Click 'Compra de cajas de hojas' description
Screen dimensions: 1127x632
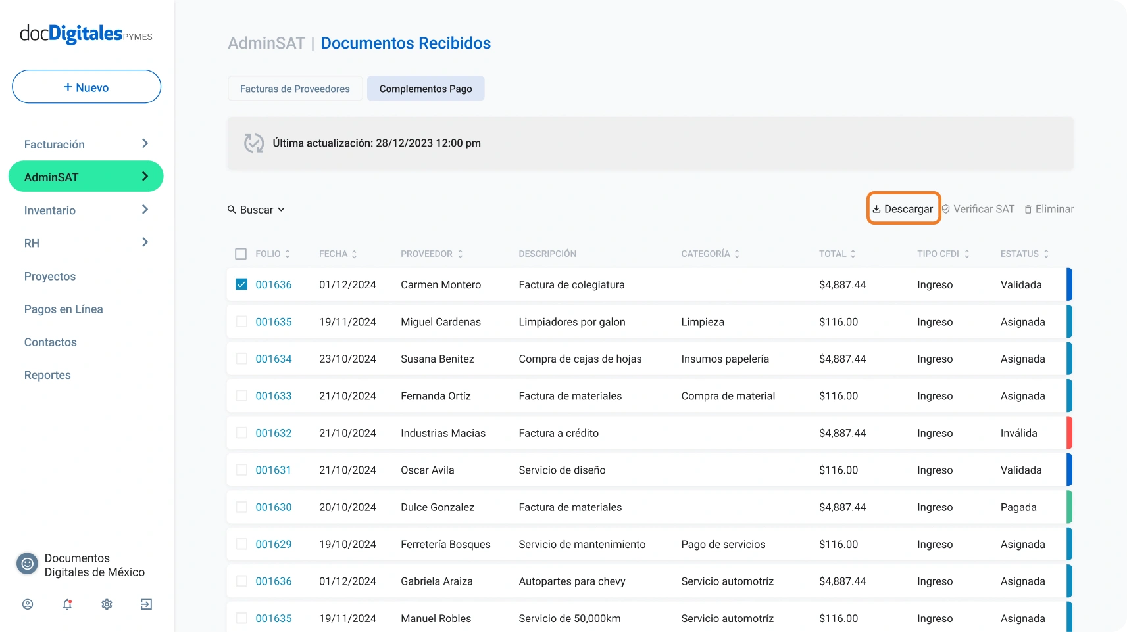[x=580, y=359]
